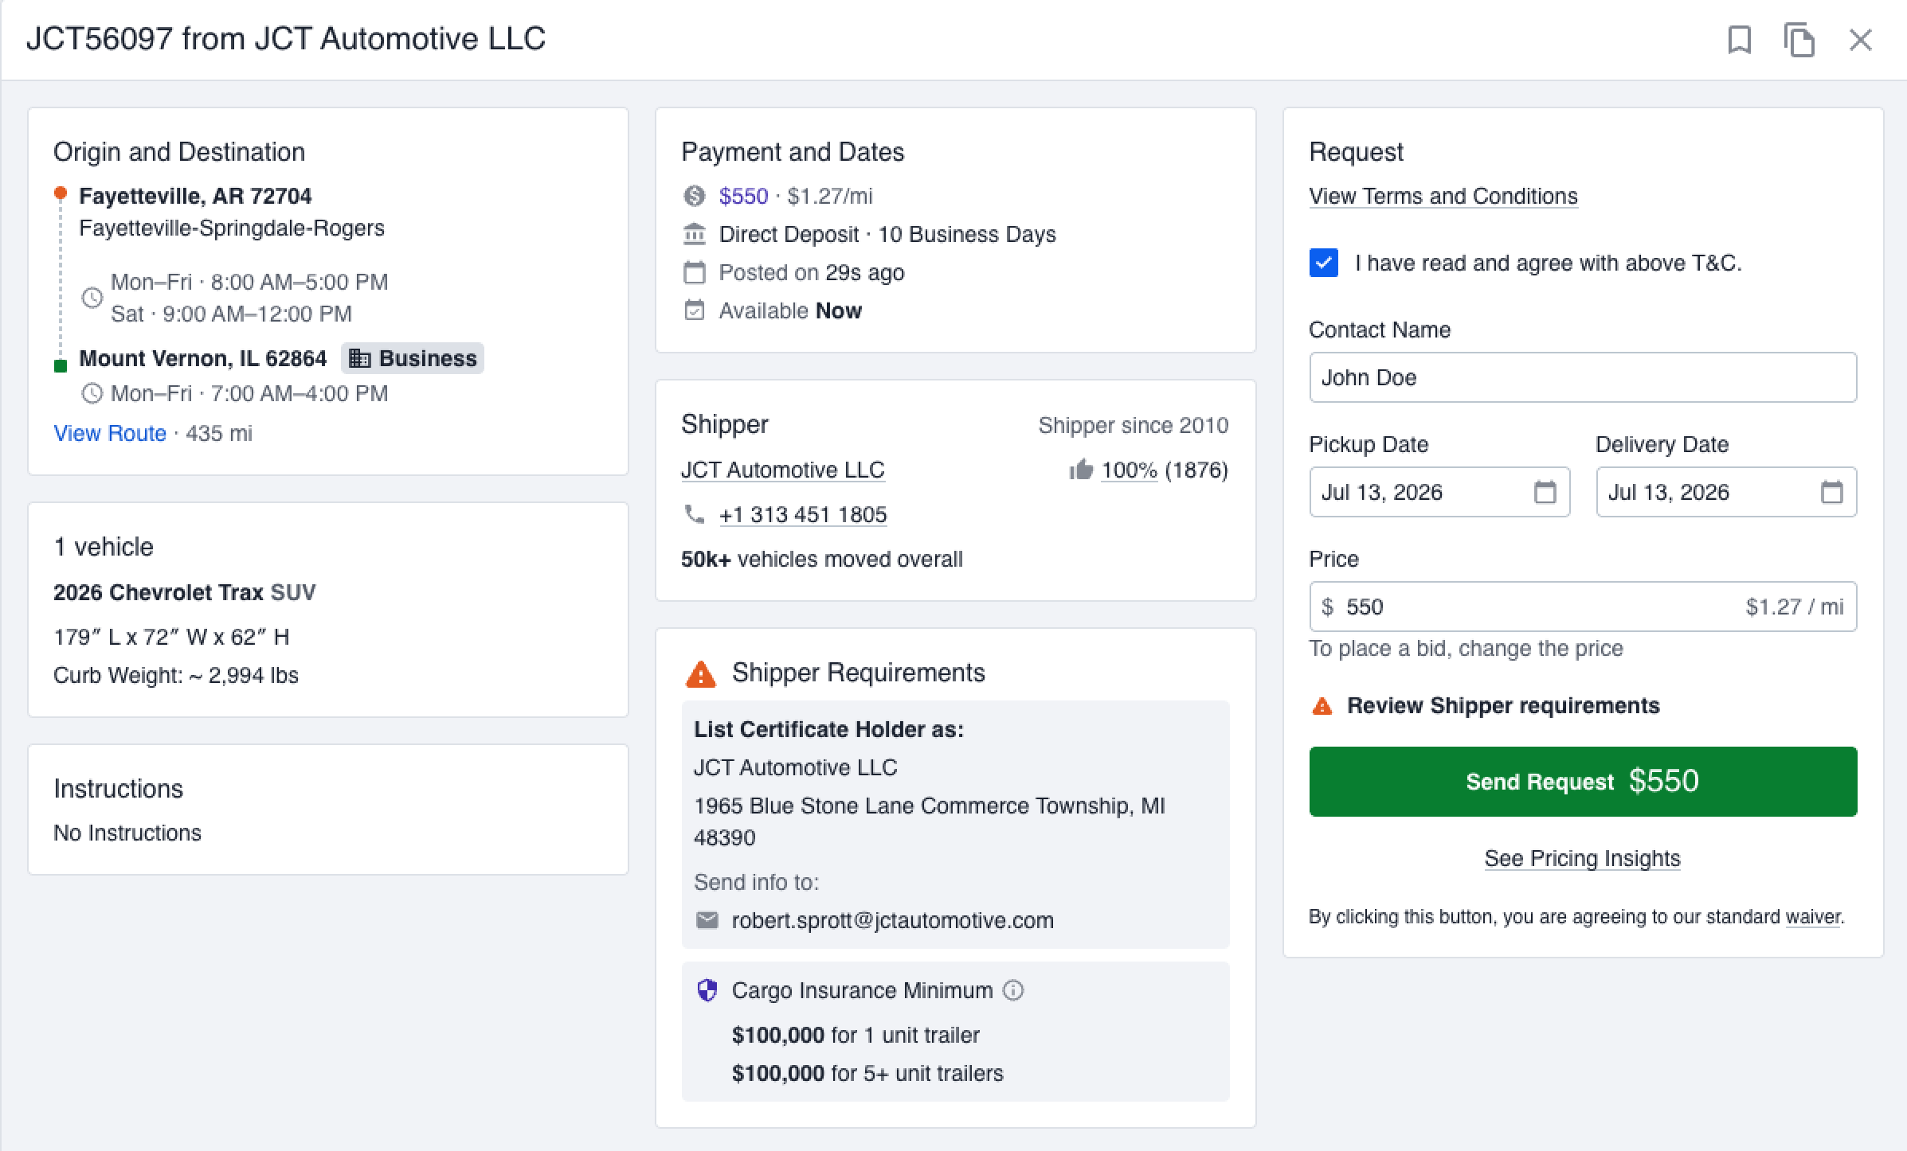Click the warning icon beside Review Shipper requirements
This screenshot has height=1151, width=1907.
[1322, 706]
